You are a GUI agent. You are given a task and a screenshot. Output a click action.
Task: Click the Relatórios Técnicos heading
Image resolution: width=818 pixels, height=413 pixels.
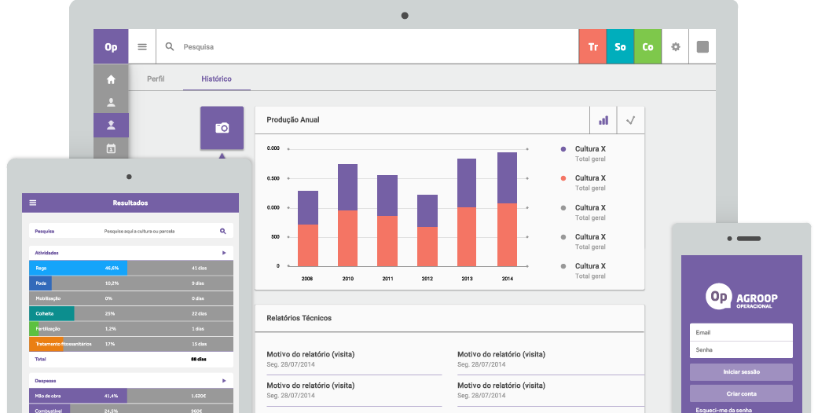pos(299,317)
